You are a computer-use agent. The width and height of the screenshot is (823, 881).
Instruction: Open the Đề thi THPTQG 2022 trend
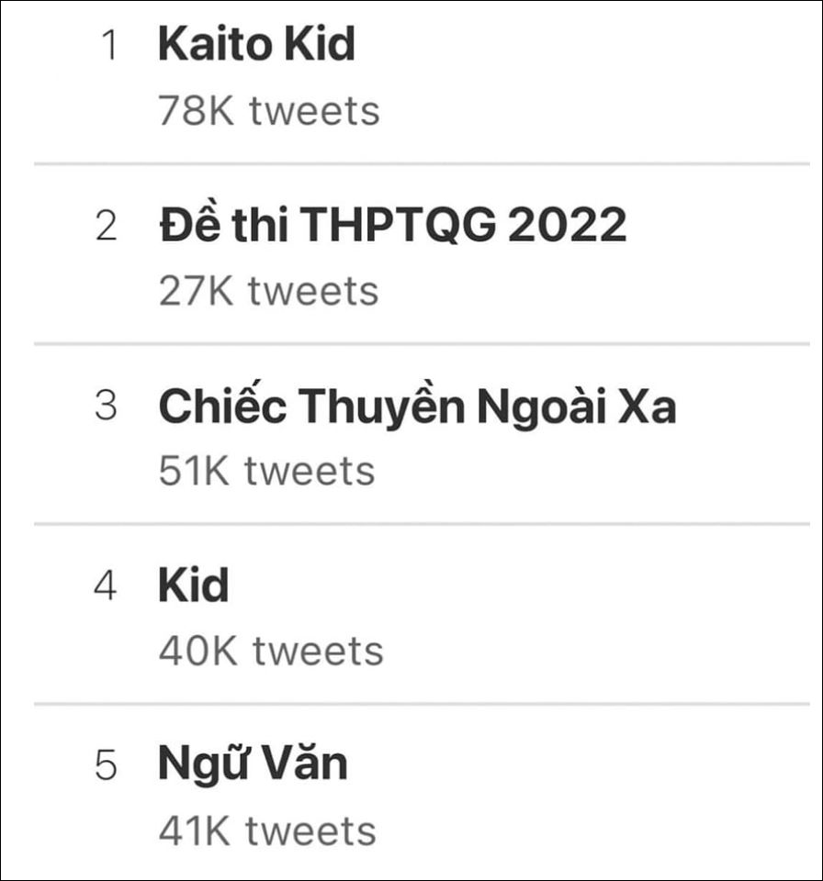[392, 225]
